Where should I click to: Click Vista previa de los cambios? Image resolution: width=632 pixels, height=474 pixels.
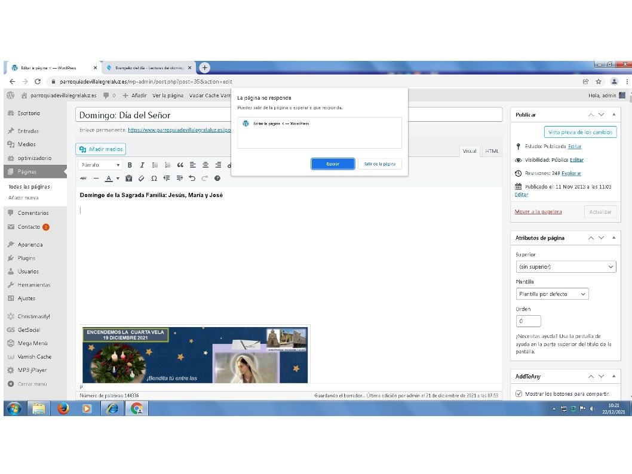580,132
